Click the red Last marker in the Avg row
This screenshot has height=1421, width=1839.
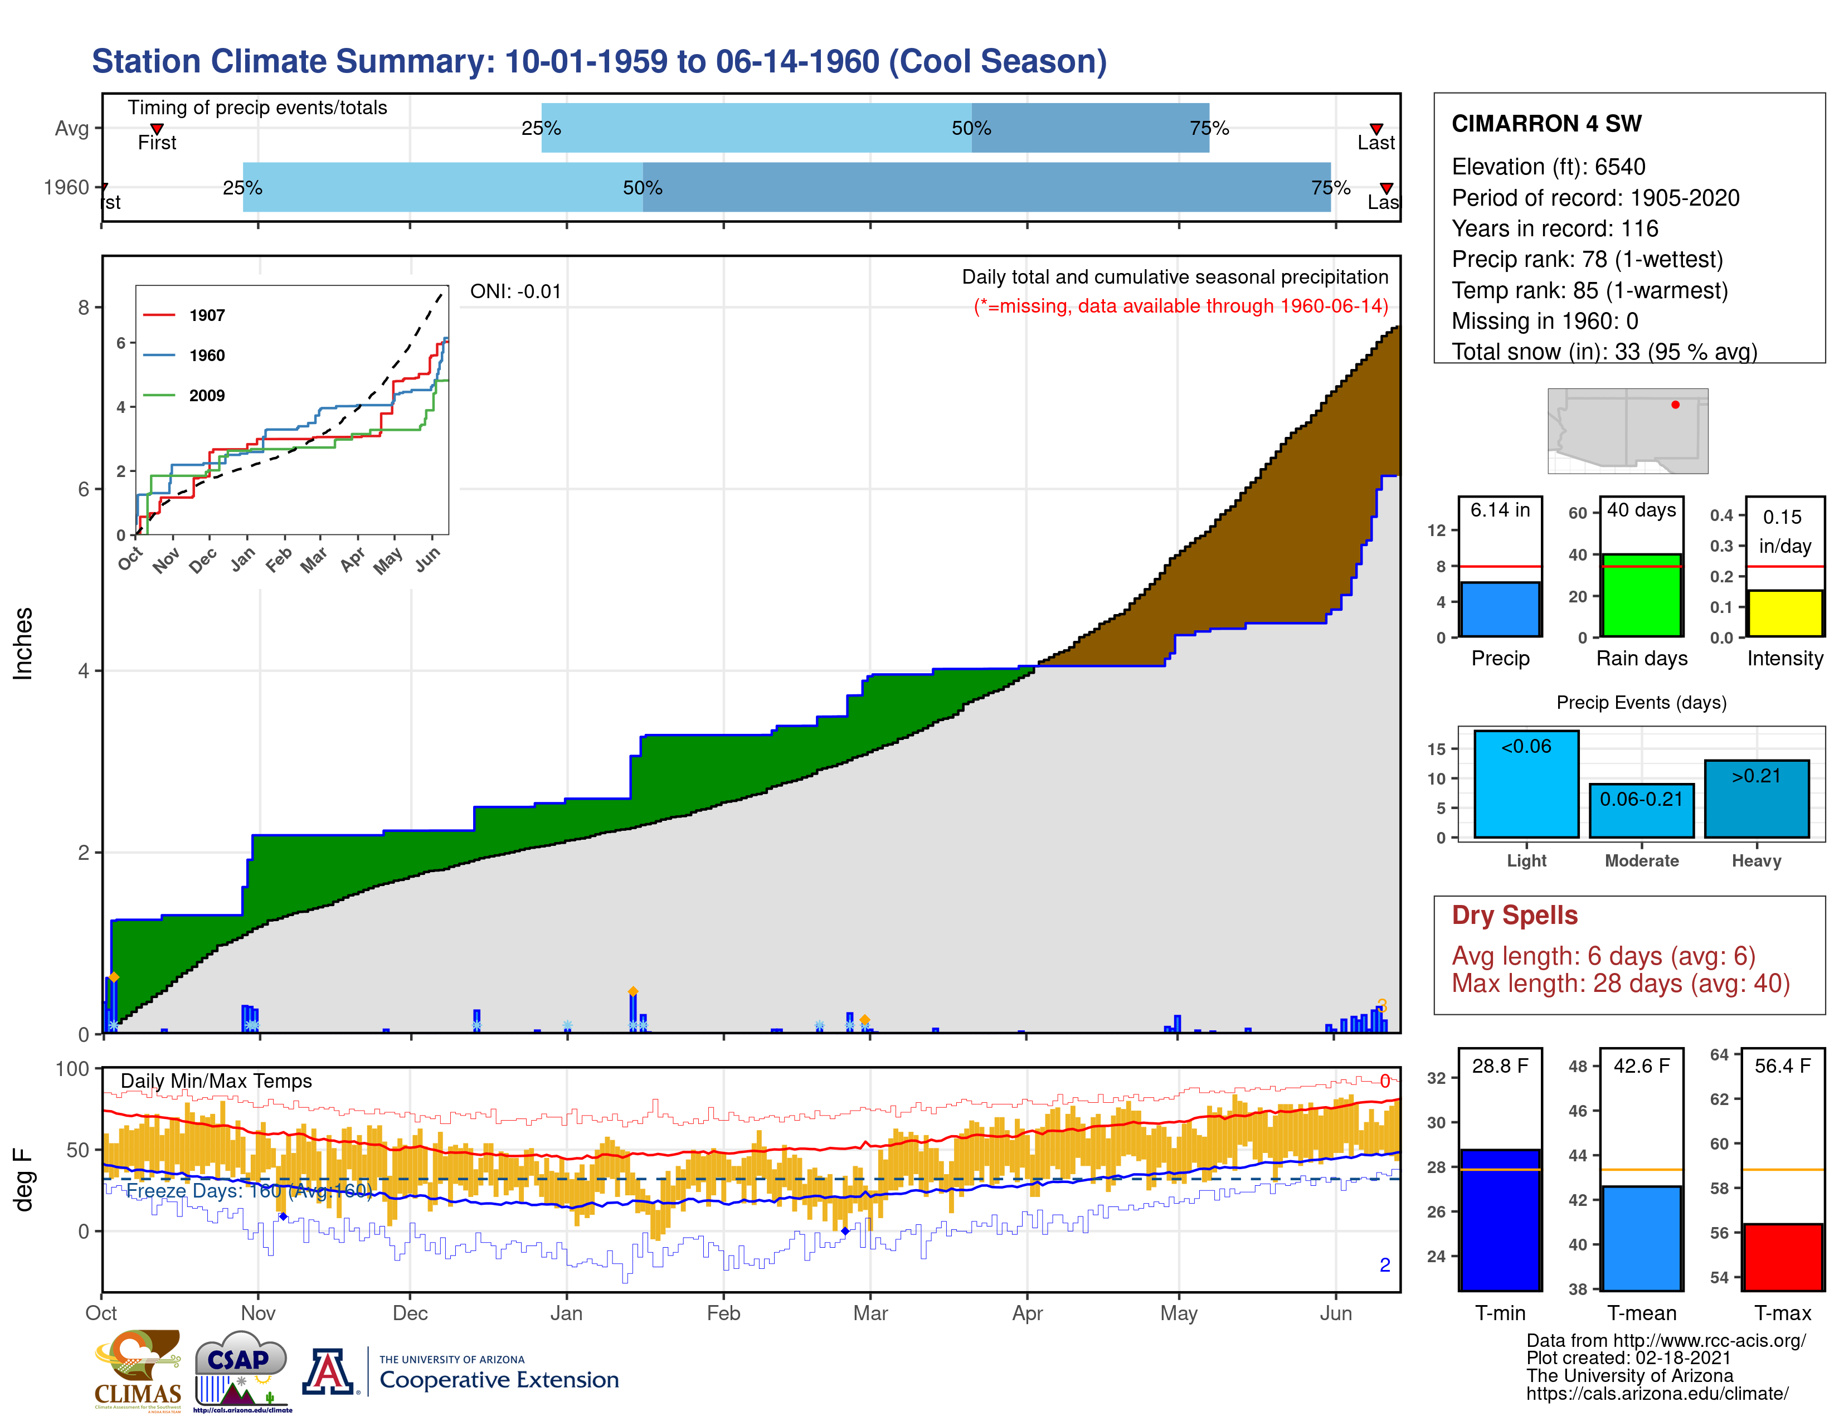[x=1376, y=129]
